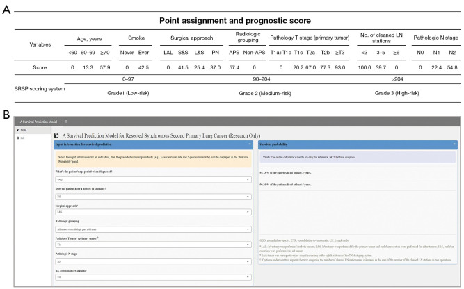Click the 'Survival probability' panel header text
Image resolution: width=464 pixels, height=289 pixels.
tap(273, 144)
